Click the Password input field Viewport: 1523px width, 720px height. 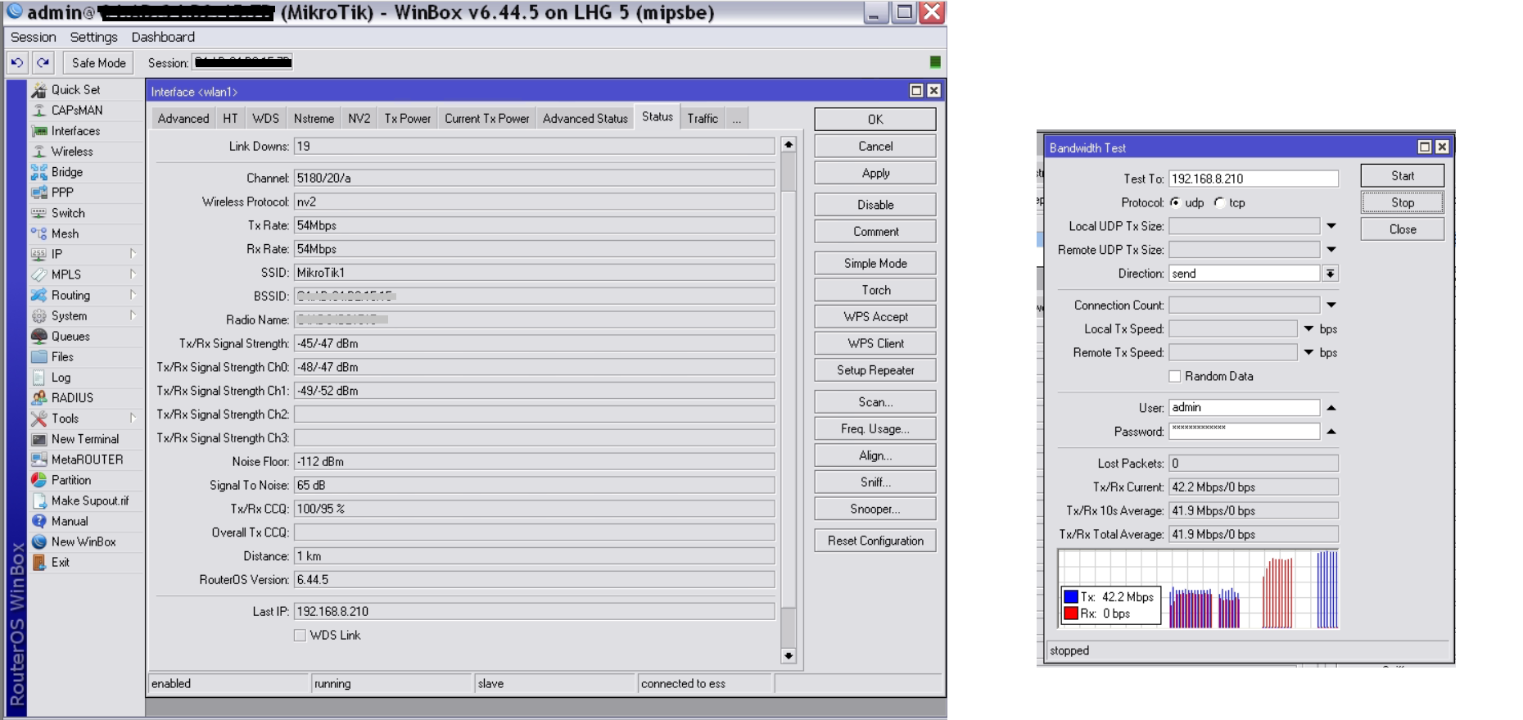click(x=1245, y=432)
